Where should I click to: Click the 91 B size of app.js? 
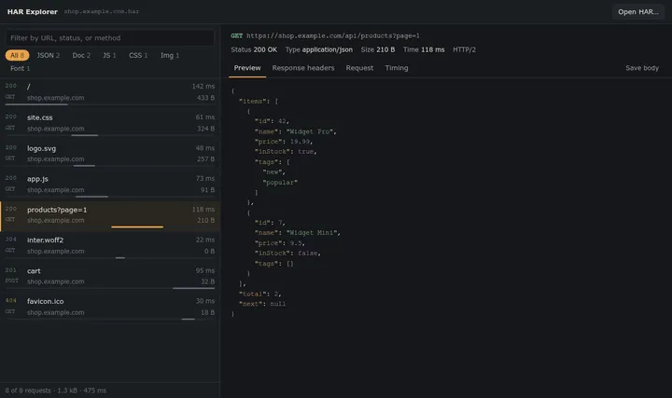pyautogui.click(x=207, y=190)
